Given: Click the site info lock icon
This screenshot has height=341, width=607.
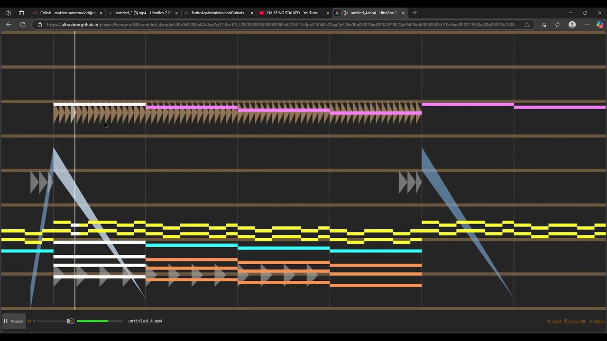Looking at the screenshot, I should [x=40, y=25].
